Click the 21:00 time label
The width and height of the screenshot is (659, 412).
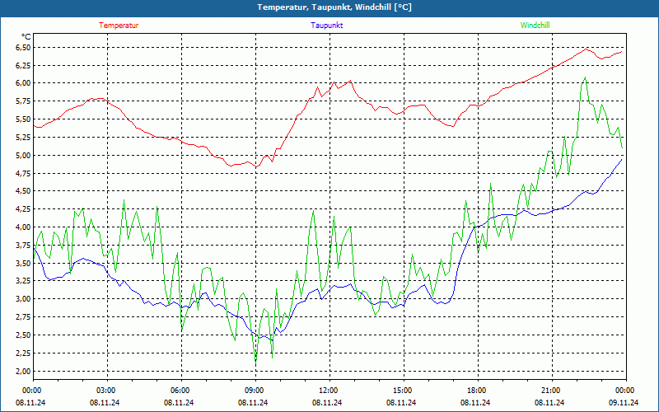click(552, 391)
